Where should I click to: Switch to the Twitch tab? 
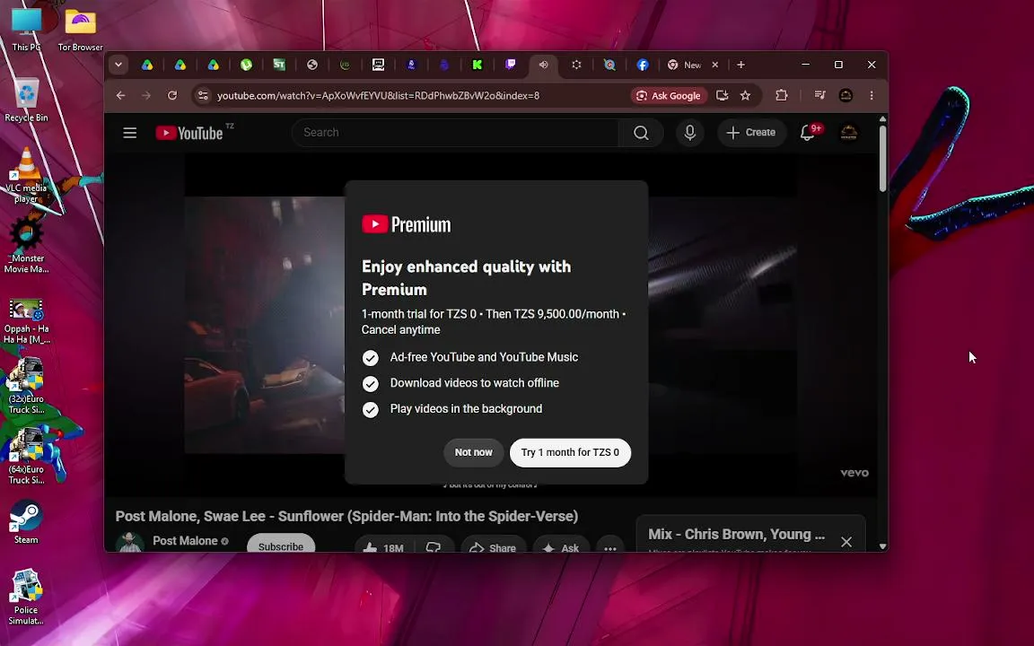pyautogui.click(x=511, y=65)
